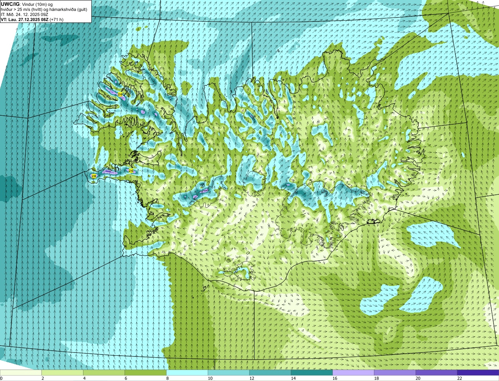Screen dimensions: 499x381
Task: Click the legend swatch between 0 and 2
Action: (21, 372)
